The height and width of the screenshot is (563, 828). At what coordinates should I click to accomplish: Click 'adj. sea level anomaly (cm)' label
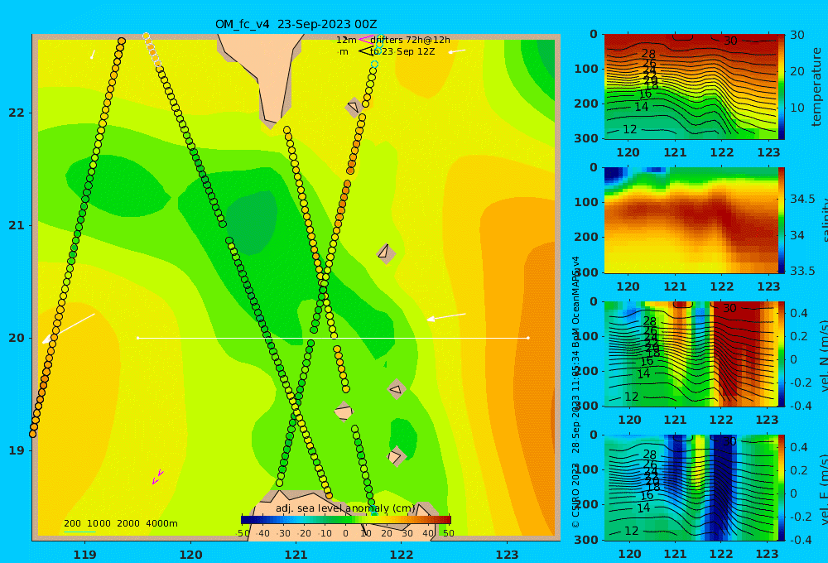coord(345,508)
